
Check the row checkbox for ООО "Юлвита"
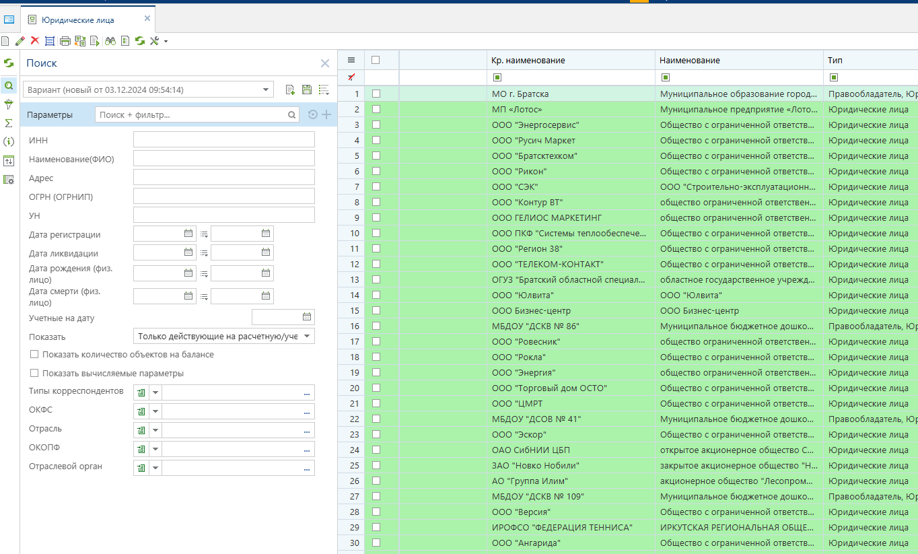click(x=376, y=295)
